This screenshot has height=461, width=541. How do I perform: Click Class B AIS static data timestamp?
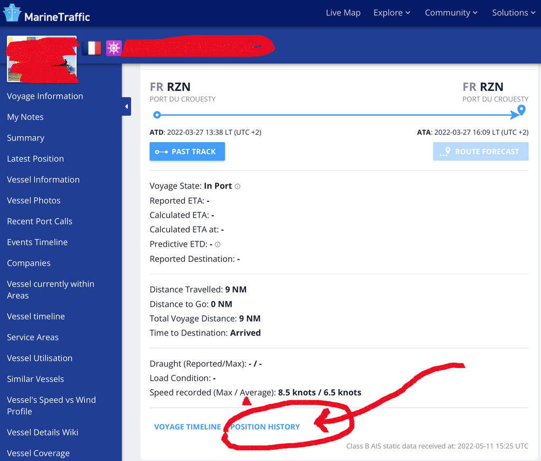(x=437, y=446)
